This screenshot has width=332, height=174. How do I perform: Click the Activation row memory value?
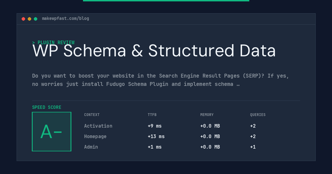[x=210, y=126]
